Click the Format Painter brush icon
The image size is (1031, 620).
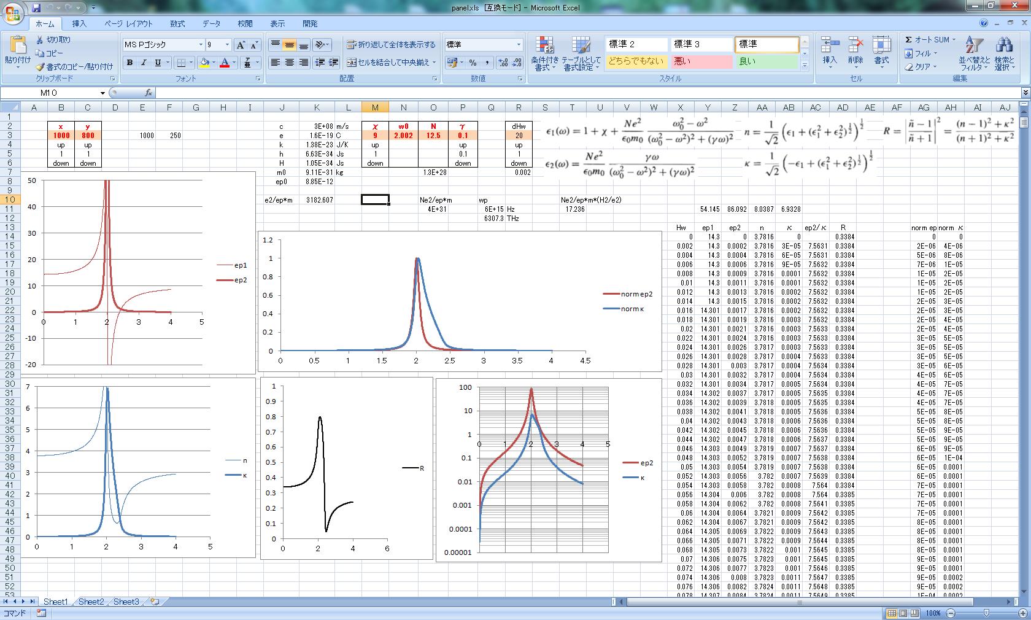[41, 67]
